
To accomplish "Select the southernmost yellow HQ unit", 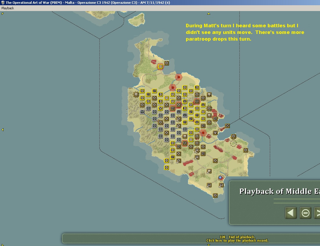I will [x=172, y=157].
